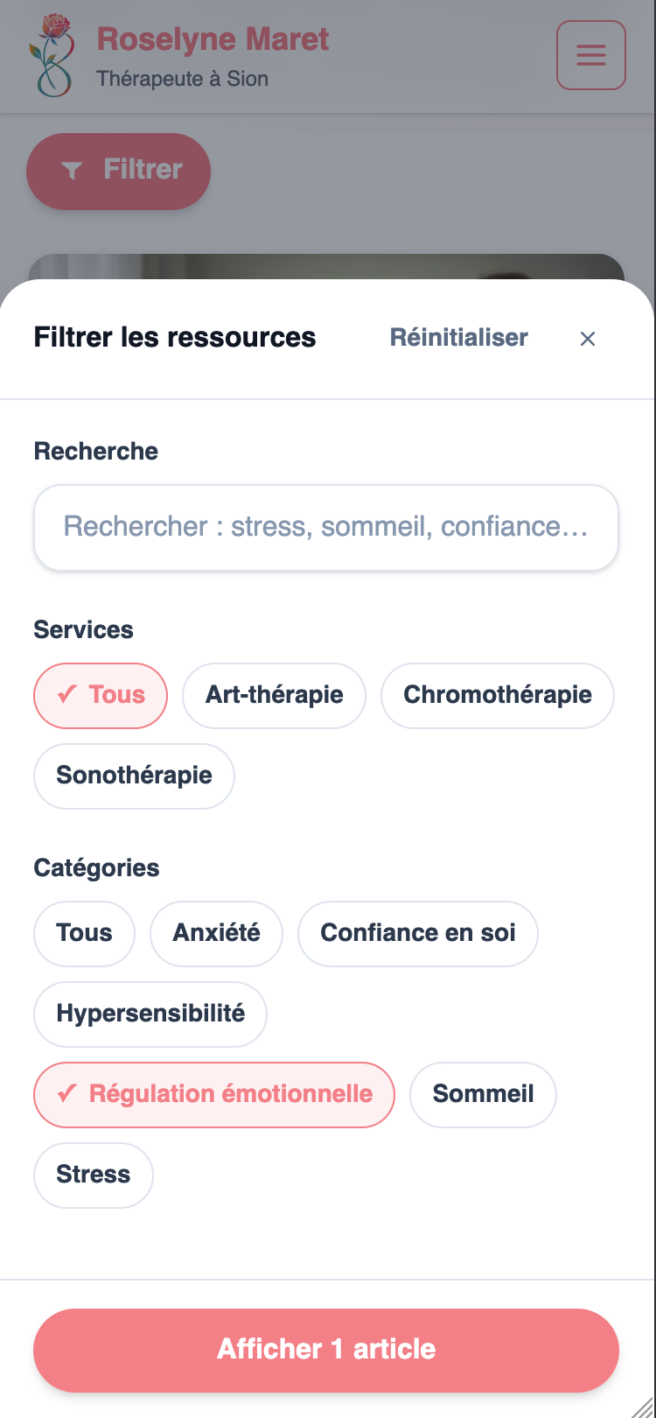Choose Tous under Catégories

pyautogui.click(x=84, y=934)
